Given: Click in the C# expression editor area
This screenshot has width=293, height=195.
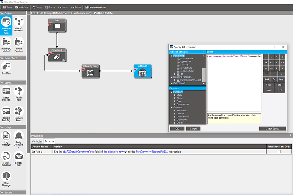Looking at the screenshot, I should tap(234, 83).
